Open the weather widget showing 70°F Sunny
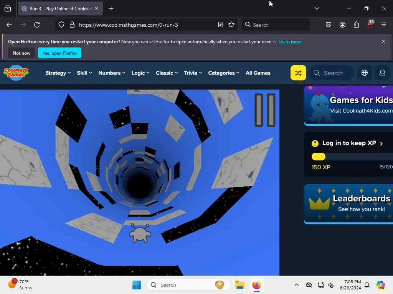The image size is (393, 294). click(20, 285)
